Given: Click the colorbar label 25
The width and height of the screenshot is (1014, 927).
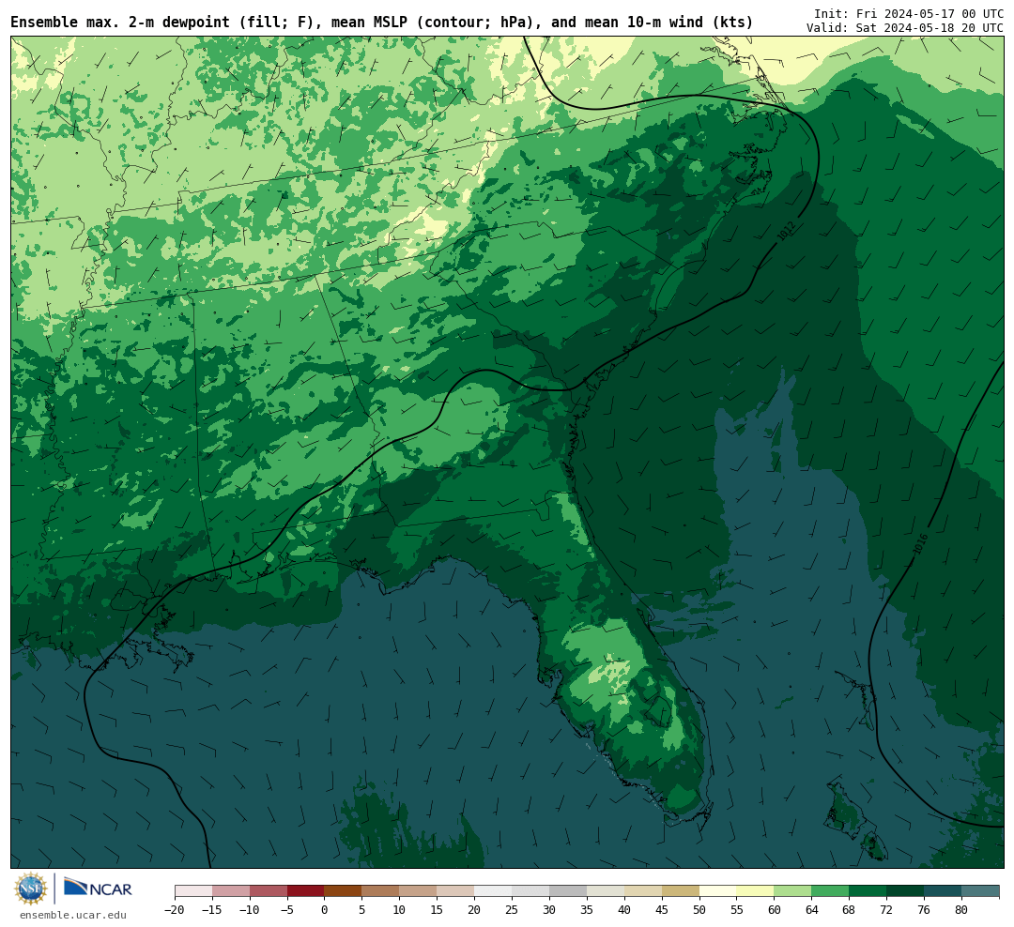Looking at the screenshot, I should pos(512,909).
